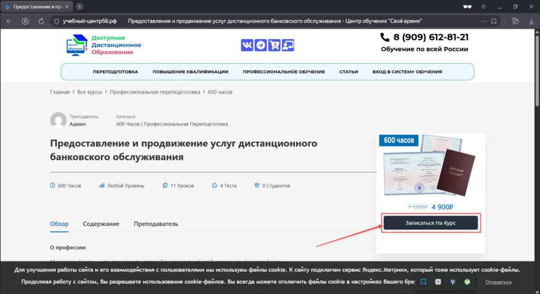This screenshot has height=294, width=540.
Task: Open the Telegram channel icon
Action: (261, 45)
